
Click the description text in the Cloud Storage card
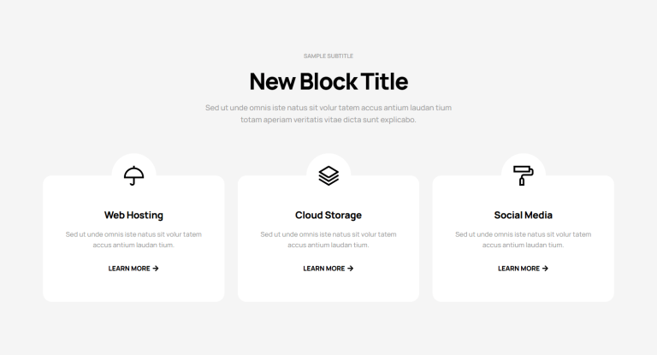(x=328, y=240)
